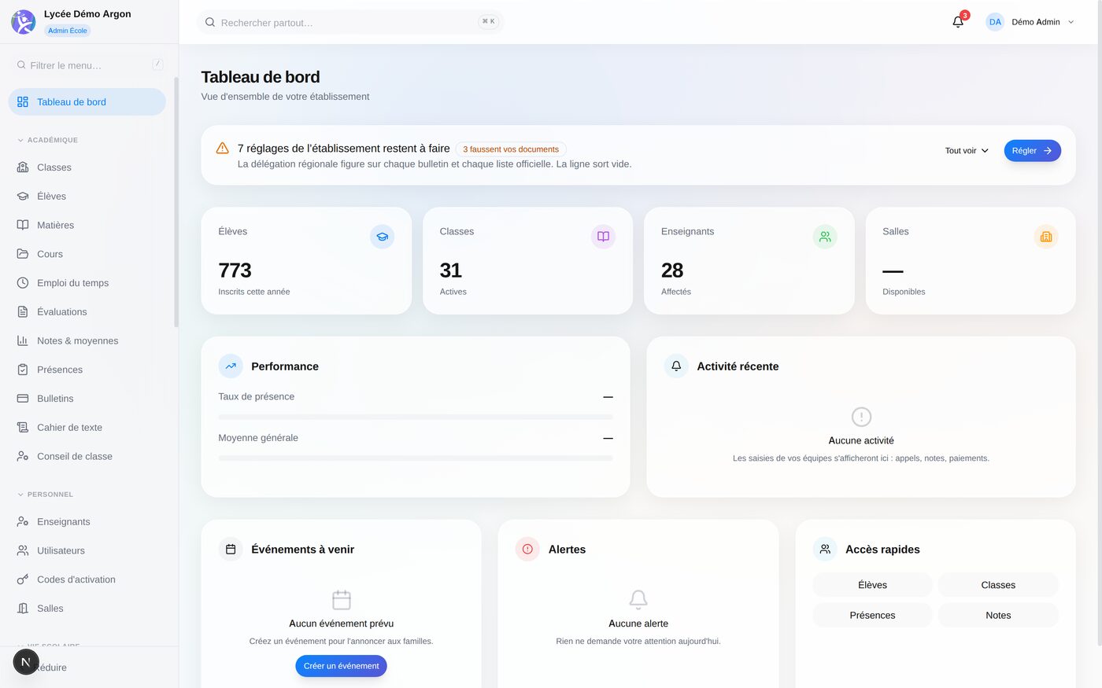Click the 3 faussent vos documents badge

511,149
